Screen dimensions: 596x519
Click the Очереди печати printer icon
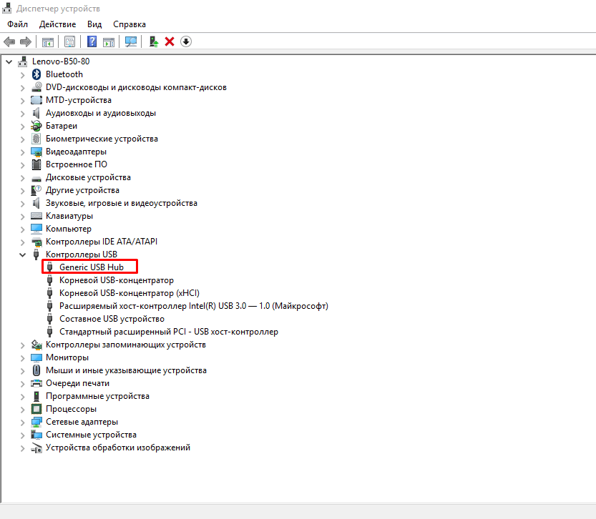[x=36, y=383]
